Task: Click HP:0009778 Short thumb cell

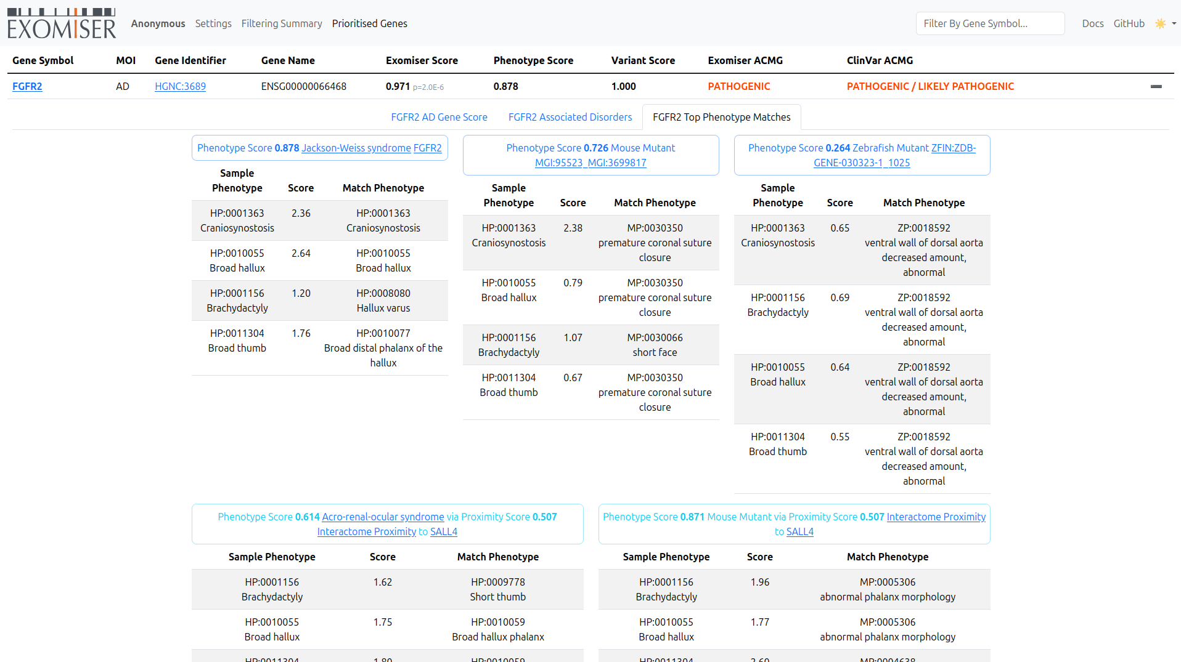Action: tap(498, 589)
